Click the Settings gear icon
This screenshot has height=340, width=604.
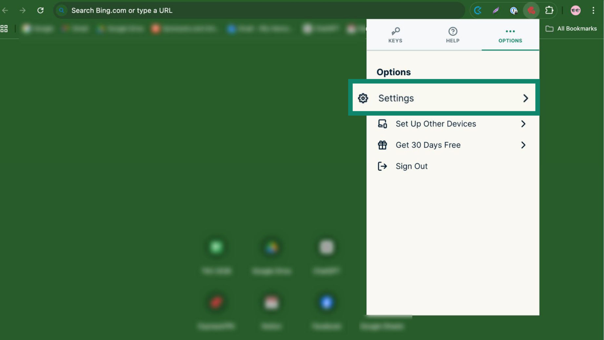pos(363,98)
